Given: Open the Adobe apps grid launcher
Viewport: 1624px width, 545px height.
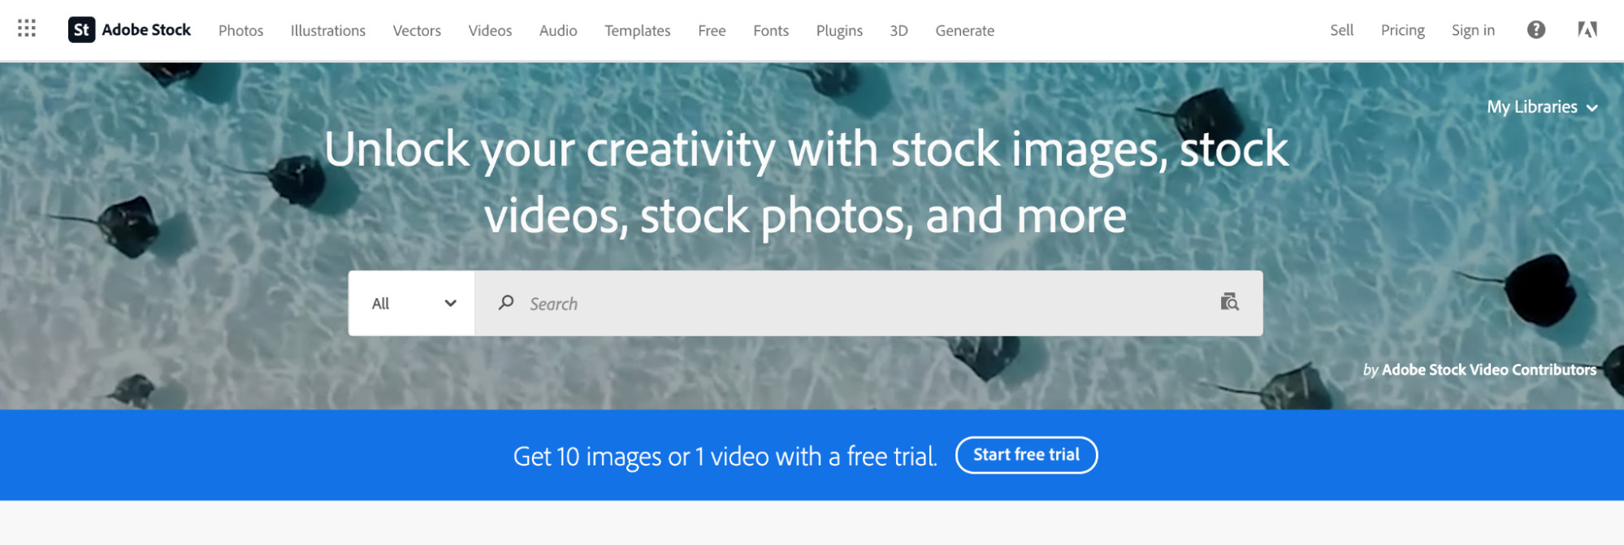Looking at the screenshot, I should tap(27, 29).
